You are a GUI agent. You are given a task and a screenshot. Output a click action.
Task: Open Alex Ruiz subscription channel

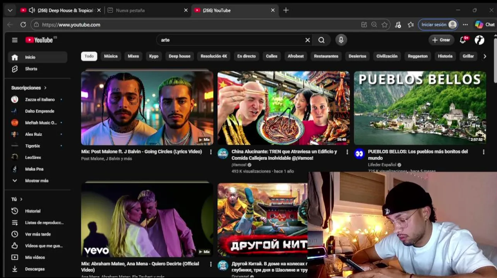tap(38, 134)
